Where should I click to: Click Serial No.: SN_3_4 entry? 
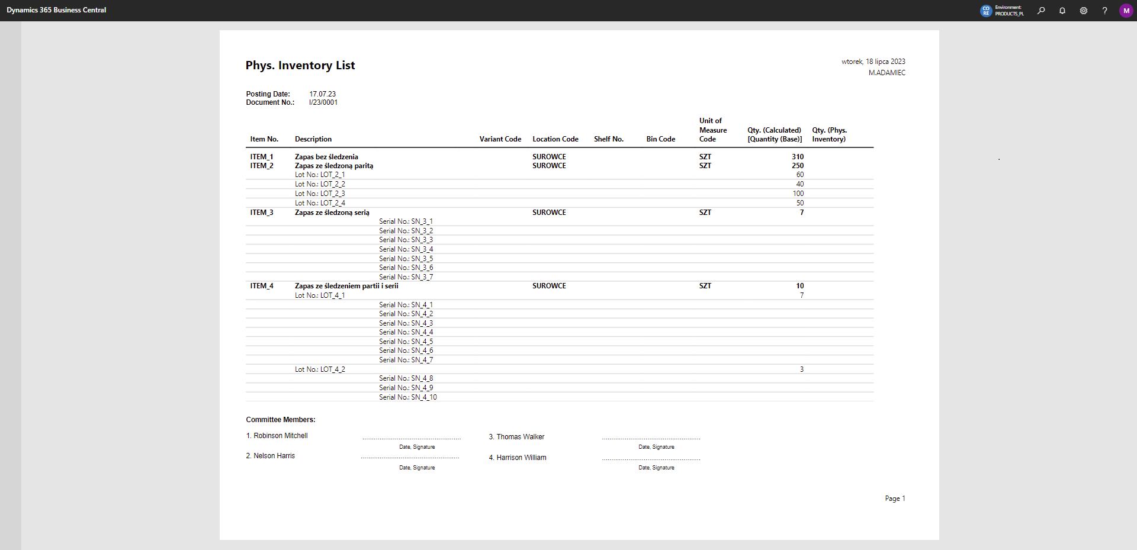pos(406,249)
